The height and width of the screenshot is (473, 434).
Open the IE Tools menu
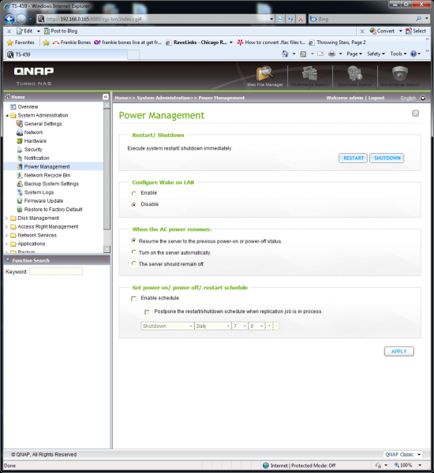point(398,54)
